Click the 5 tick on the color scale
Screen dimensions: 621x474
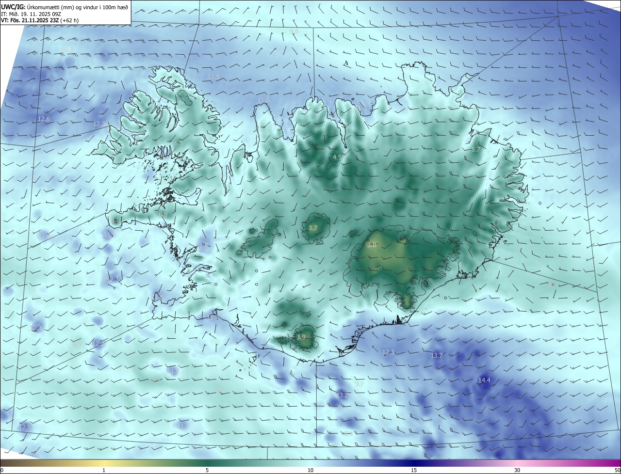pyautogui.click(x=207, y=470)
